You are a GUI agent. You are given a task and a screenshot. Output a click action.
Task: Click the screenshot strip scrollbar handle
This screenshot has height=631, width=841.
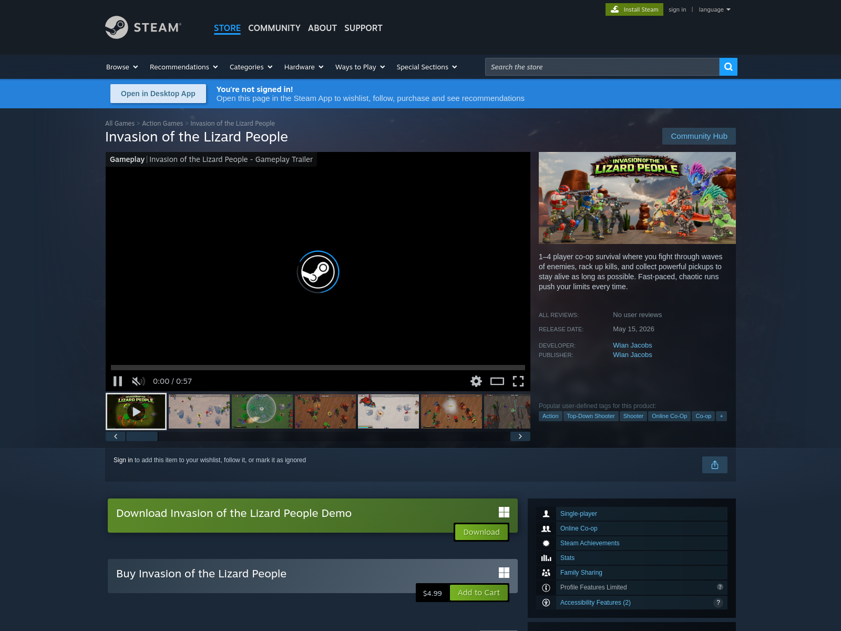(142, 436)
